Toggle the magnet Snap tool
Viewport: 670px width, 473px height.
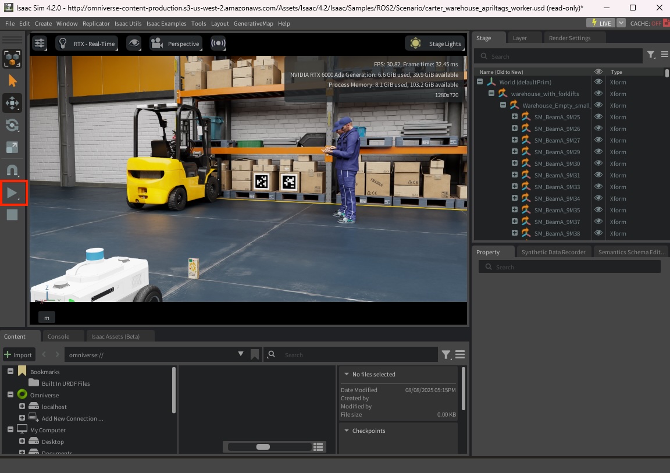12,170
